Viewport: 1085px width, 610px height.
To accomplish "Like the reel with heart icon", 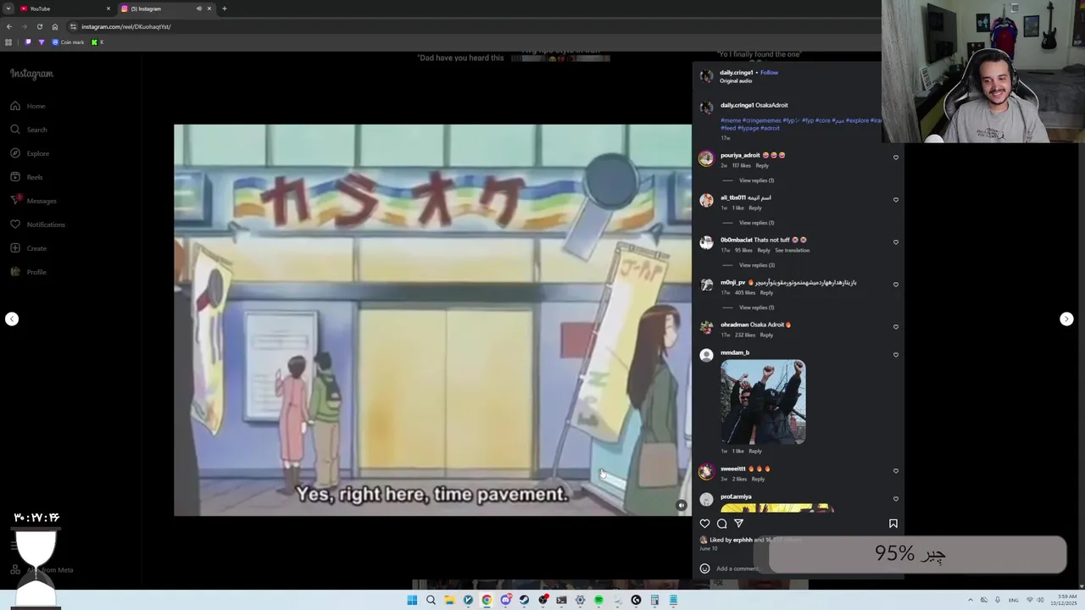I will (704, 524).
